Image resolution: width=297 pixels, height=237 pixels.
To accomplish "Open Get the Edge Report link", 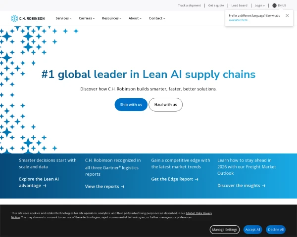I will coord(175,179).
